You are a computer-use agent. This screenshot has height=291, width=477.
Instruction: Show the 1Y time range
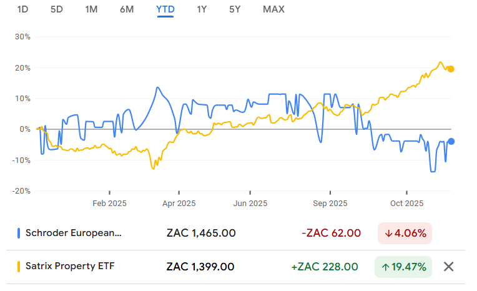coord(202,9)
